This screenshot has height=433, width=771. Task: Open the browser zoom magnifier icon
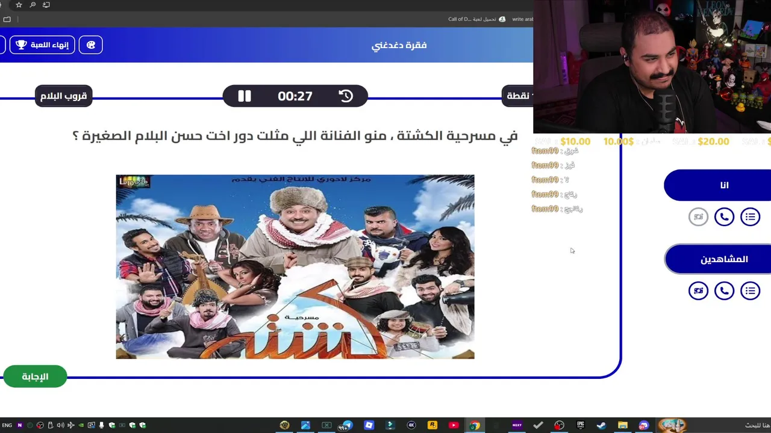33,5
